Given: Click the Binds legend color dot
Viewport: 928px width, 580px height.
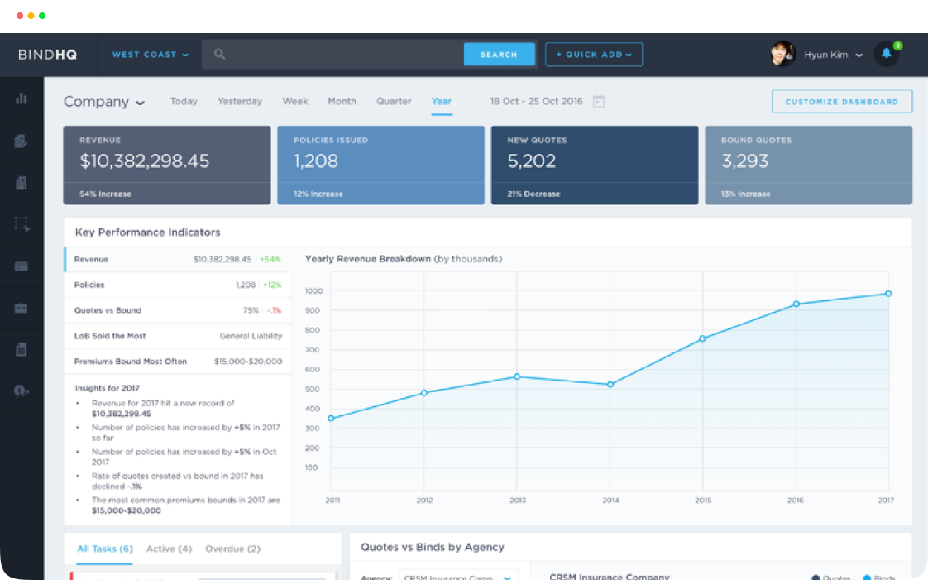Looking at the screenshot, I should [867, 578].
